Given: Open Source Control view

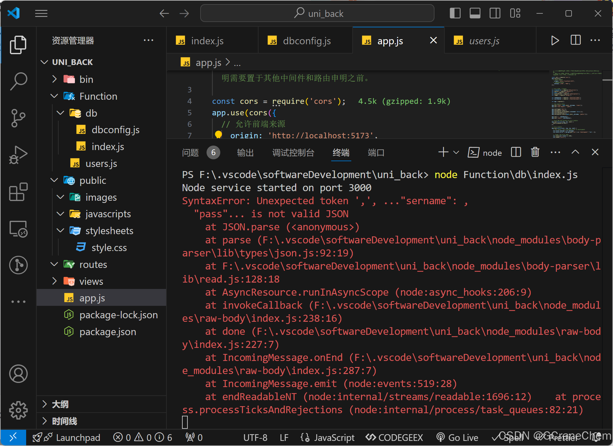Looking at the screenshot, I should [x=18, y=118].
